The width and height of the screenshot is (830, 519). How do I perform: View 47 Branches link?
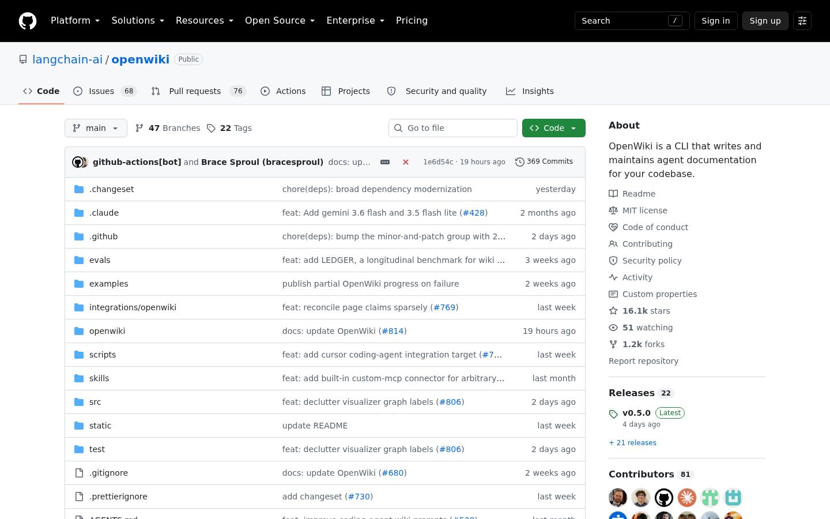pos(168,128)
